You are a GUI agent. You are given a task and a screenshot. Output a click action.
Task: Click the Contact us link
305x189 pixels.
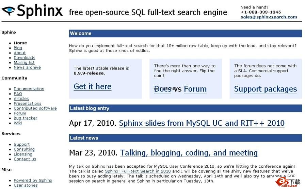25,159
